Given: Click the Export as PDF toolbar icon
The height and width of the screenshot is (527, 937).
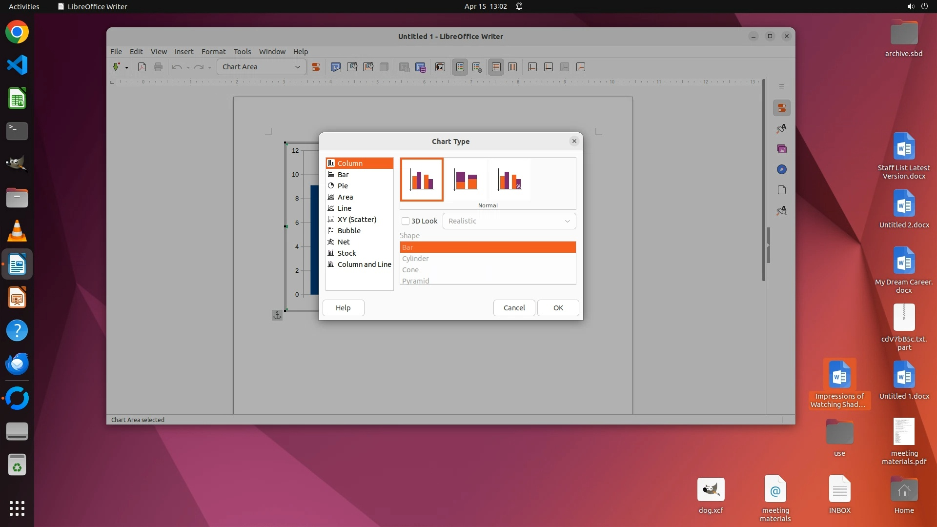Looking at the screenshot, I should click(142, 67).
